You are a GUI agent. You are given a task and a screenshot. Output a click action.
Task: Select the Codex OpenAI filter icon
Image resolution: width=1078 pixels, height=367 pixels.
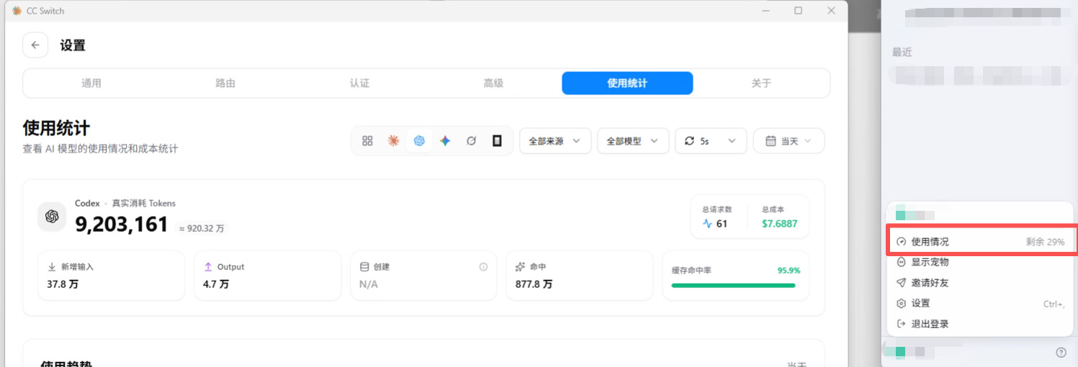click(419, 141)
